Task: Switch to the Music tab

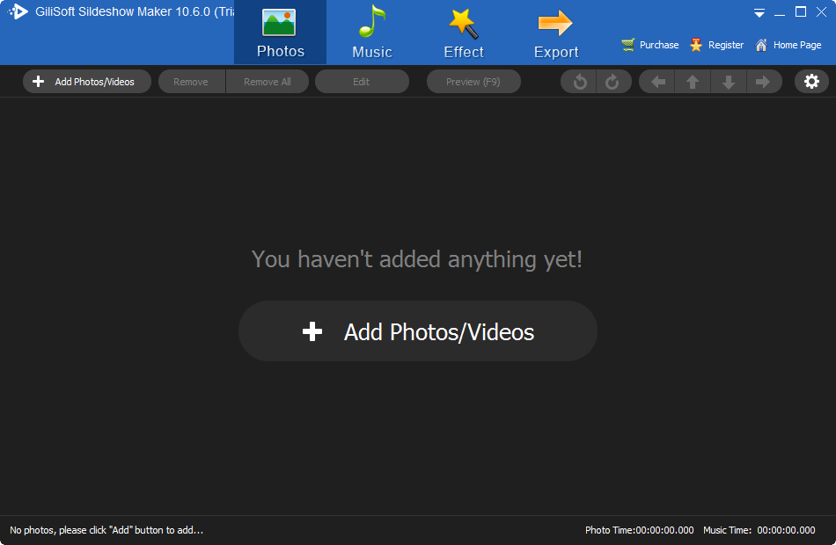Action: tap(371, 33)
